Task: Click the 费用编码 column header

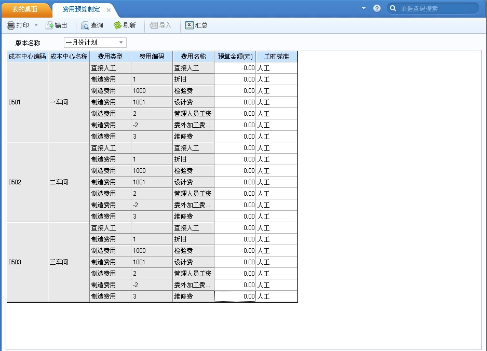Action: point(152,57)
